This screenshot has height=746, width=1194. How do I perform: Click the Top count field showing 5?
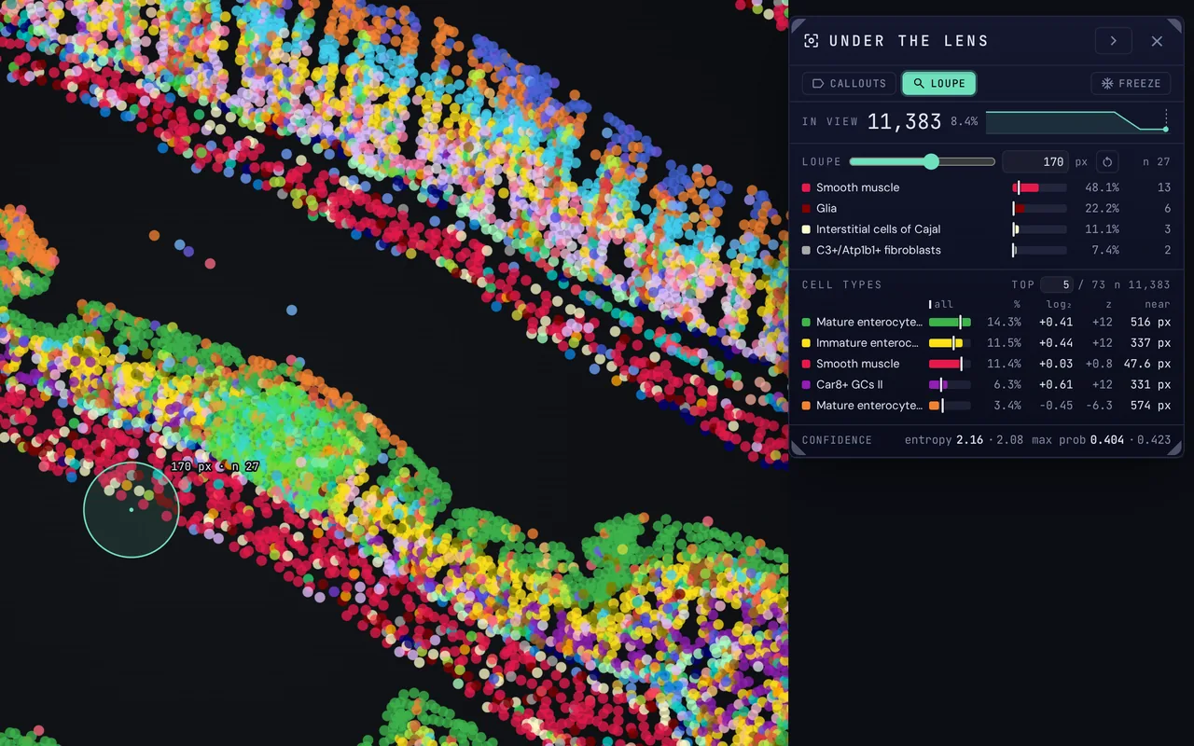[1057, 284]
